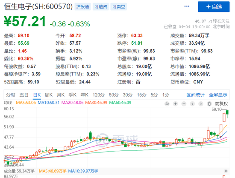Click the candlestick style icon
Image resolution: width=235 pixels, height=178 pixels.
(209, 103)
